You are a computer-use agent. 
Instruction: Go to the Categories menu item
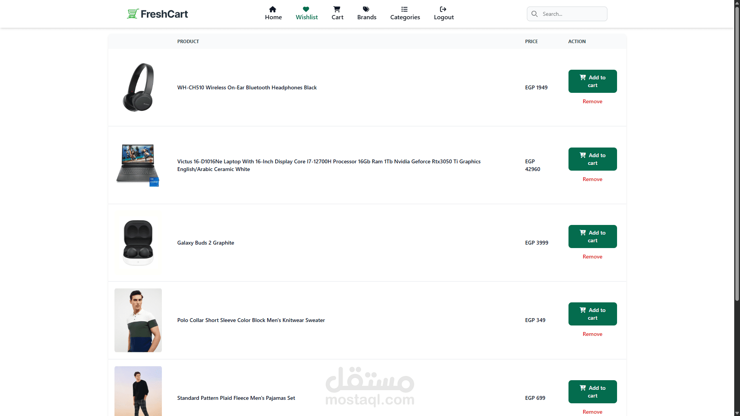405,17
